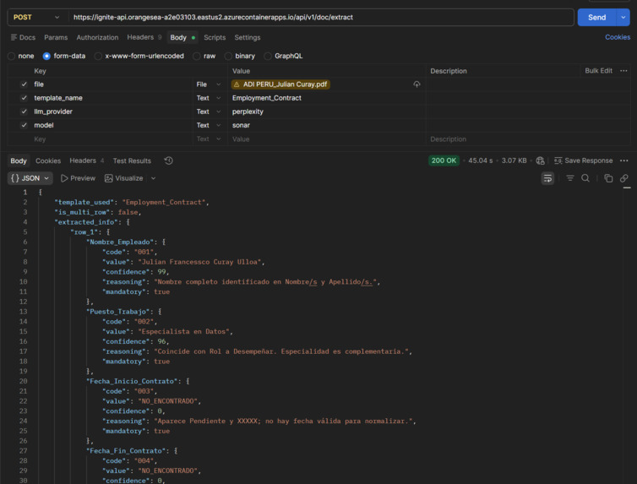637x484 pixels.
Task: Expand the Send button arrow options
Action: 623,18
